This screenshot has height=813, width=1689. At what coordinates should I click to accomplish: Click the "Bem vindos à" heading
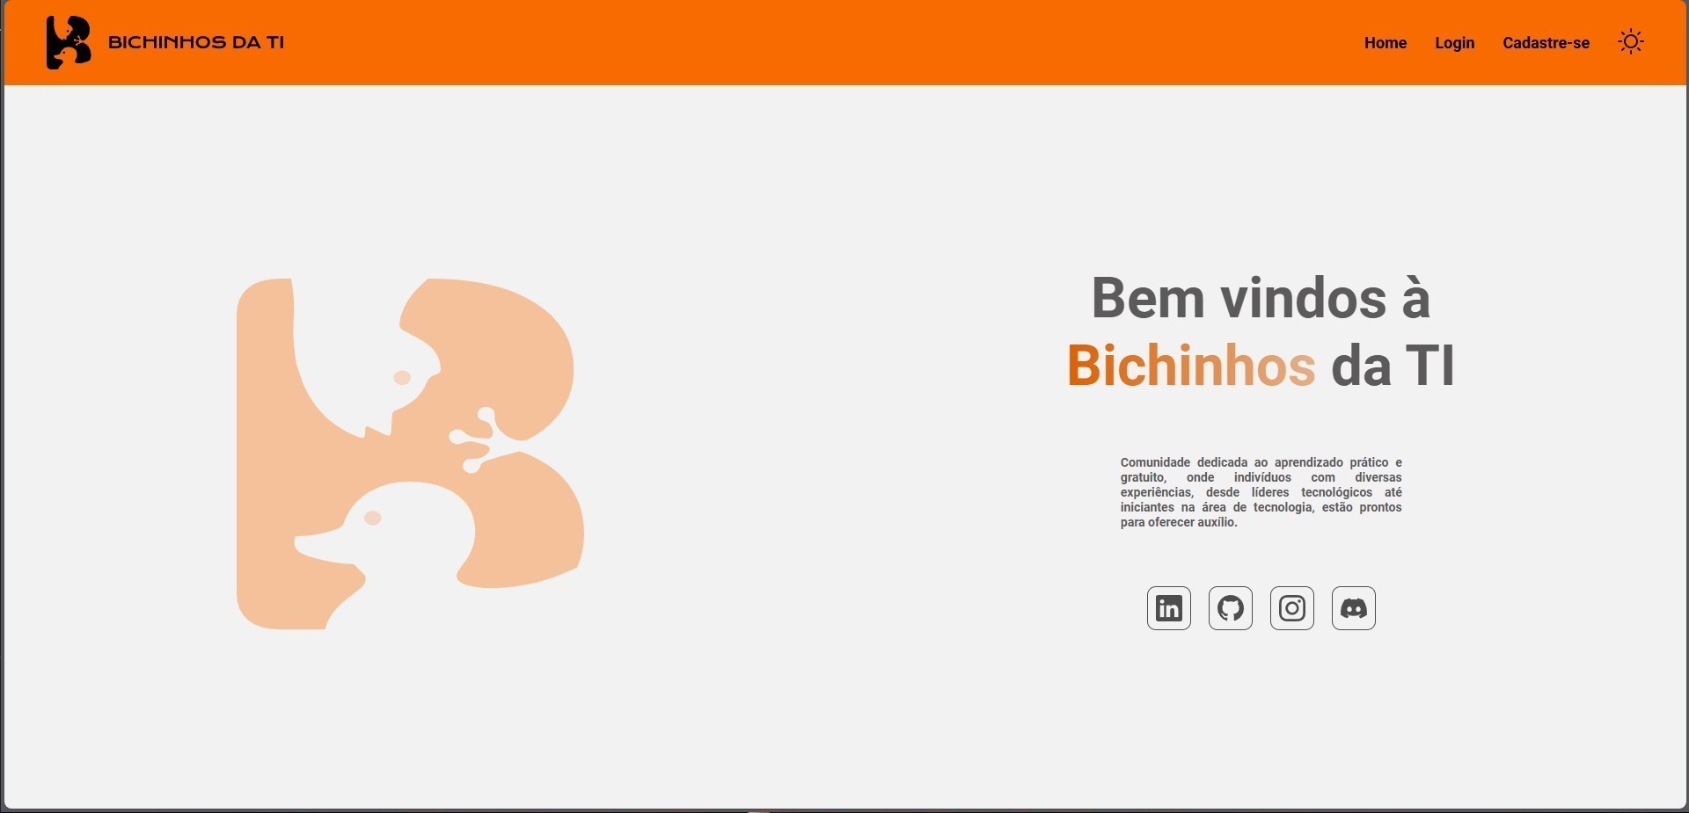[1261, 298]
